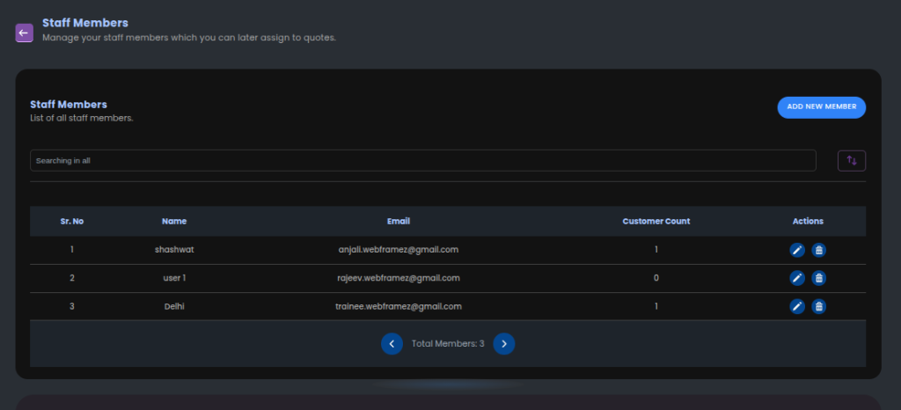Click the Email column header
The width and height of the screenshot is (901, 410).
click(x=399, y=221)
